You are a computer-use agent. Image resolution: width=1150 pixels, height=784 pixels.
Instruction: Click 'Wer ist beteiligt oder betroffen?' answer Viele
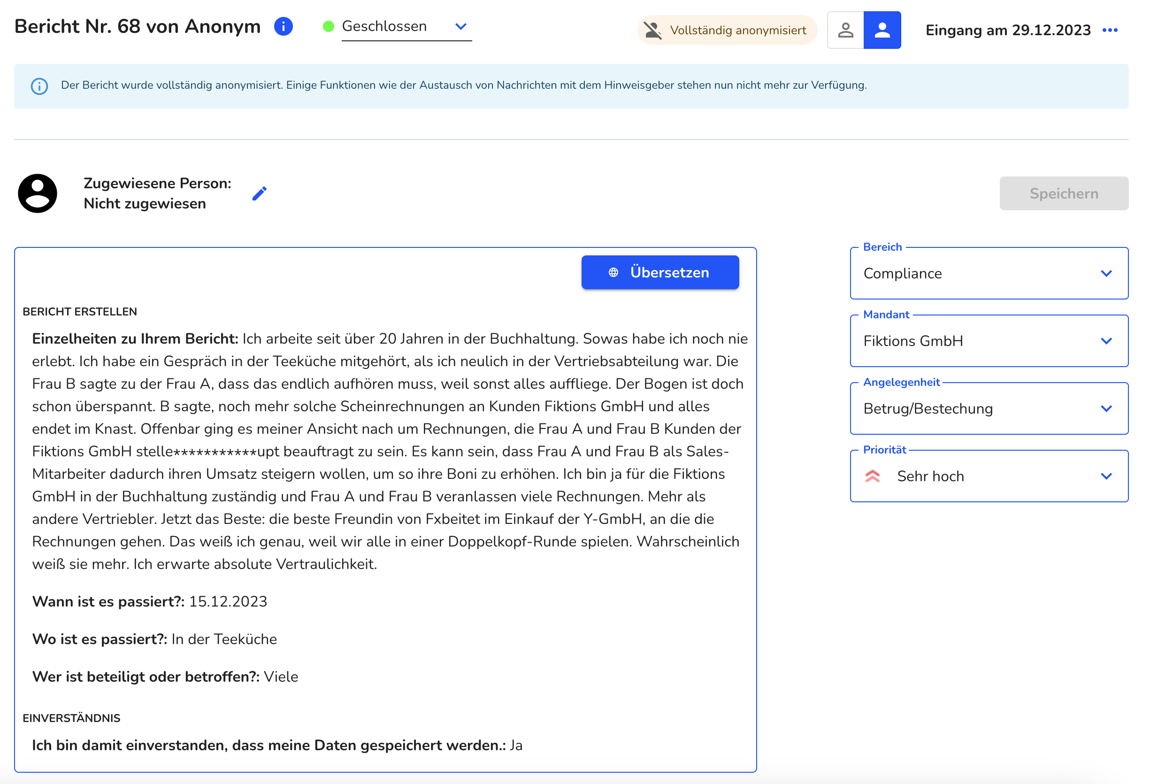pyautogui.click(x=281, y=677)
